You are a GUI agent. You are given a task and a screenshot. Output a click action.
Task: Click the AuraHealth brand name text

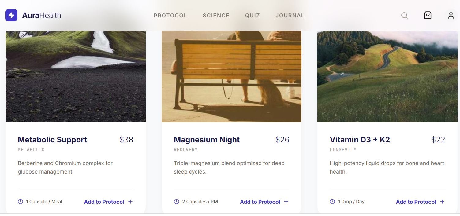[x=41, y=15]
